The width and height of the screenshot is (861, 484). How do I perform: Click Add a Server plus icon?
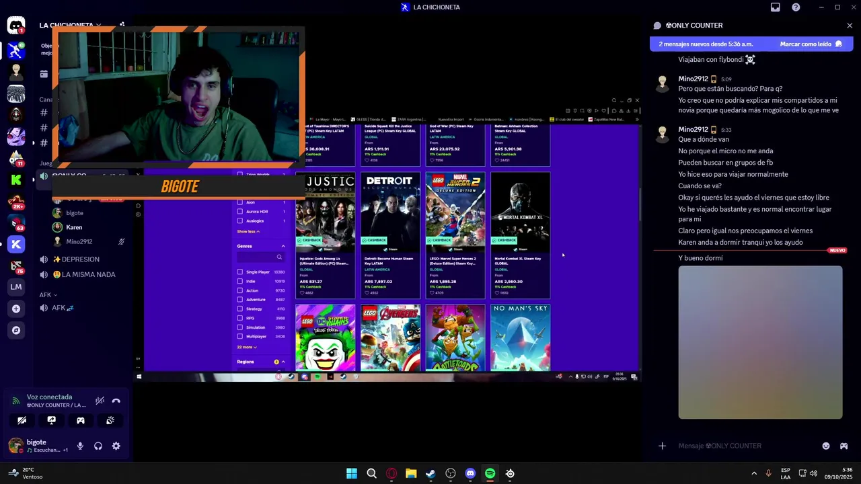click(x=16, y=309)
